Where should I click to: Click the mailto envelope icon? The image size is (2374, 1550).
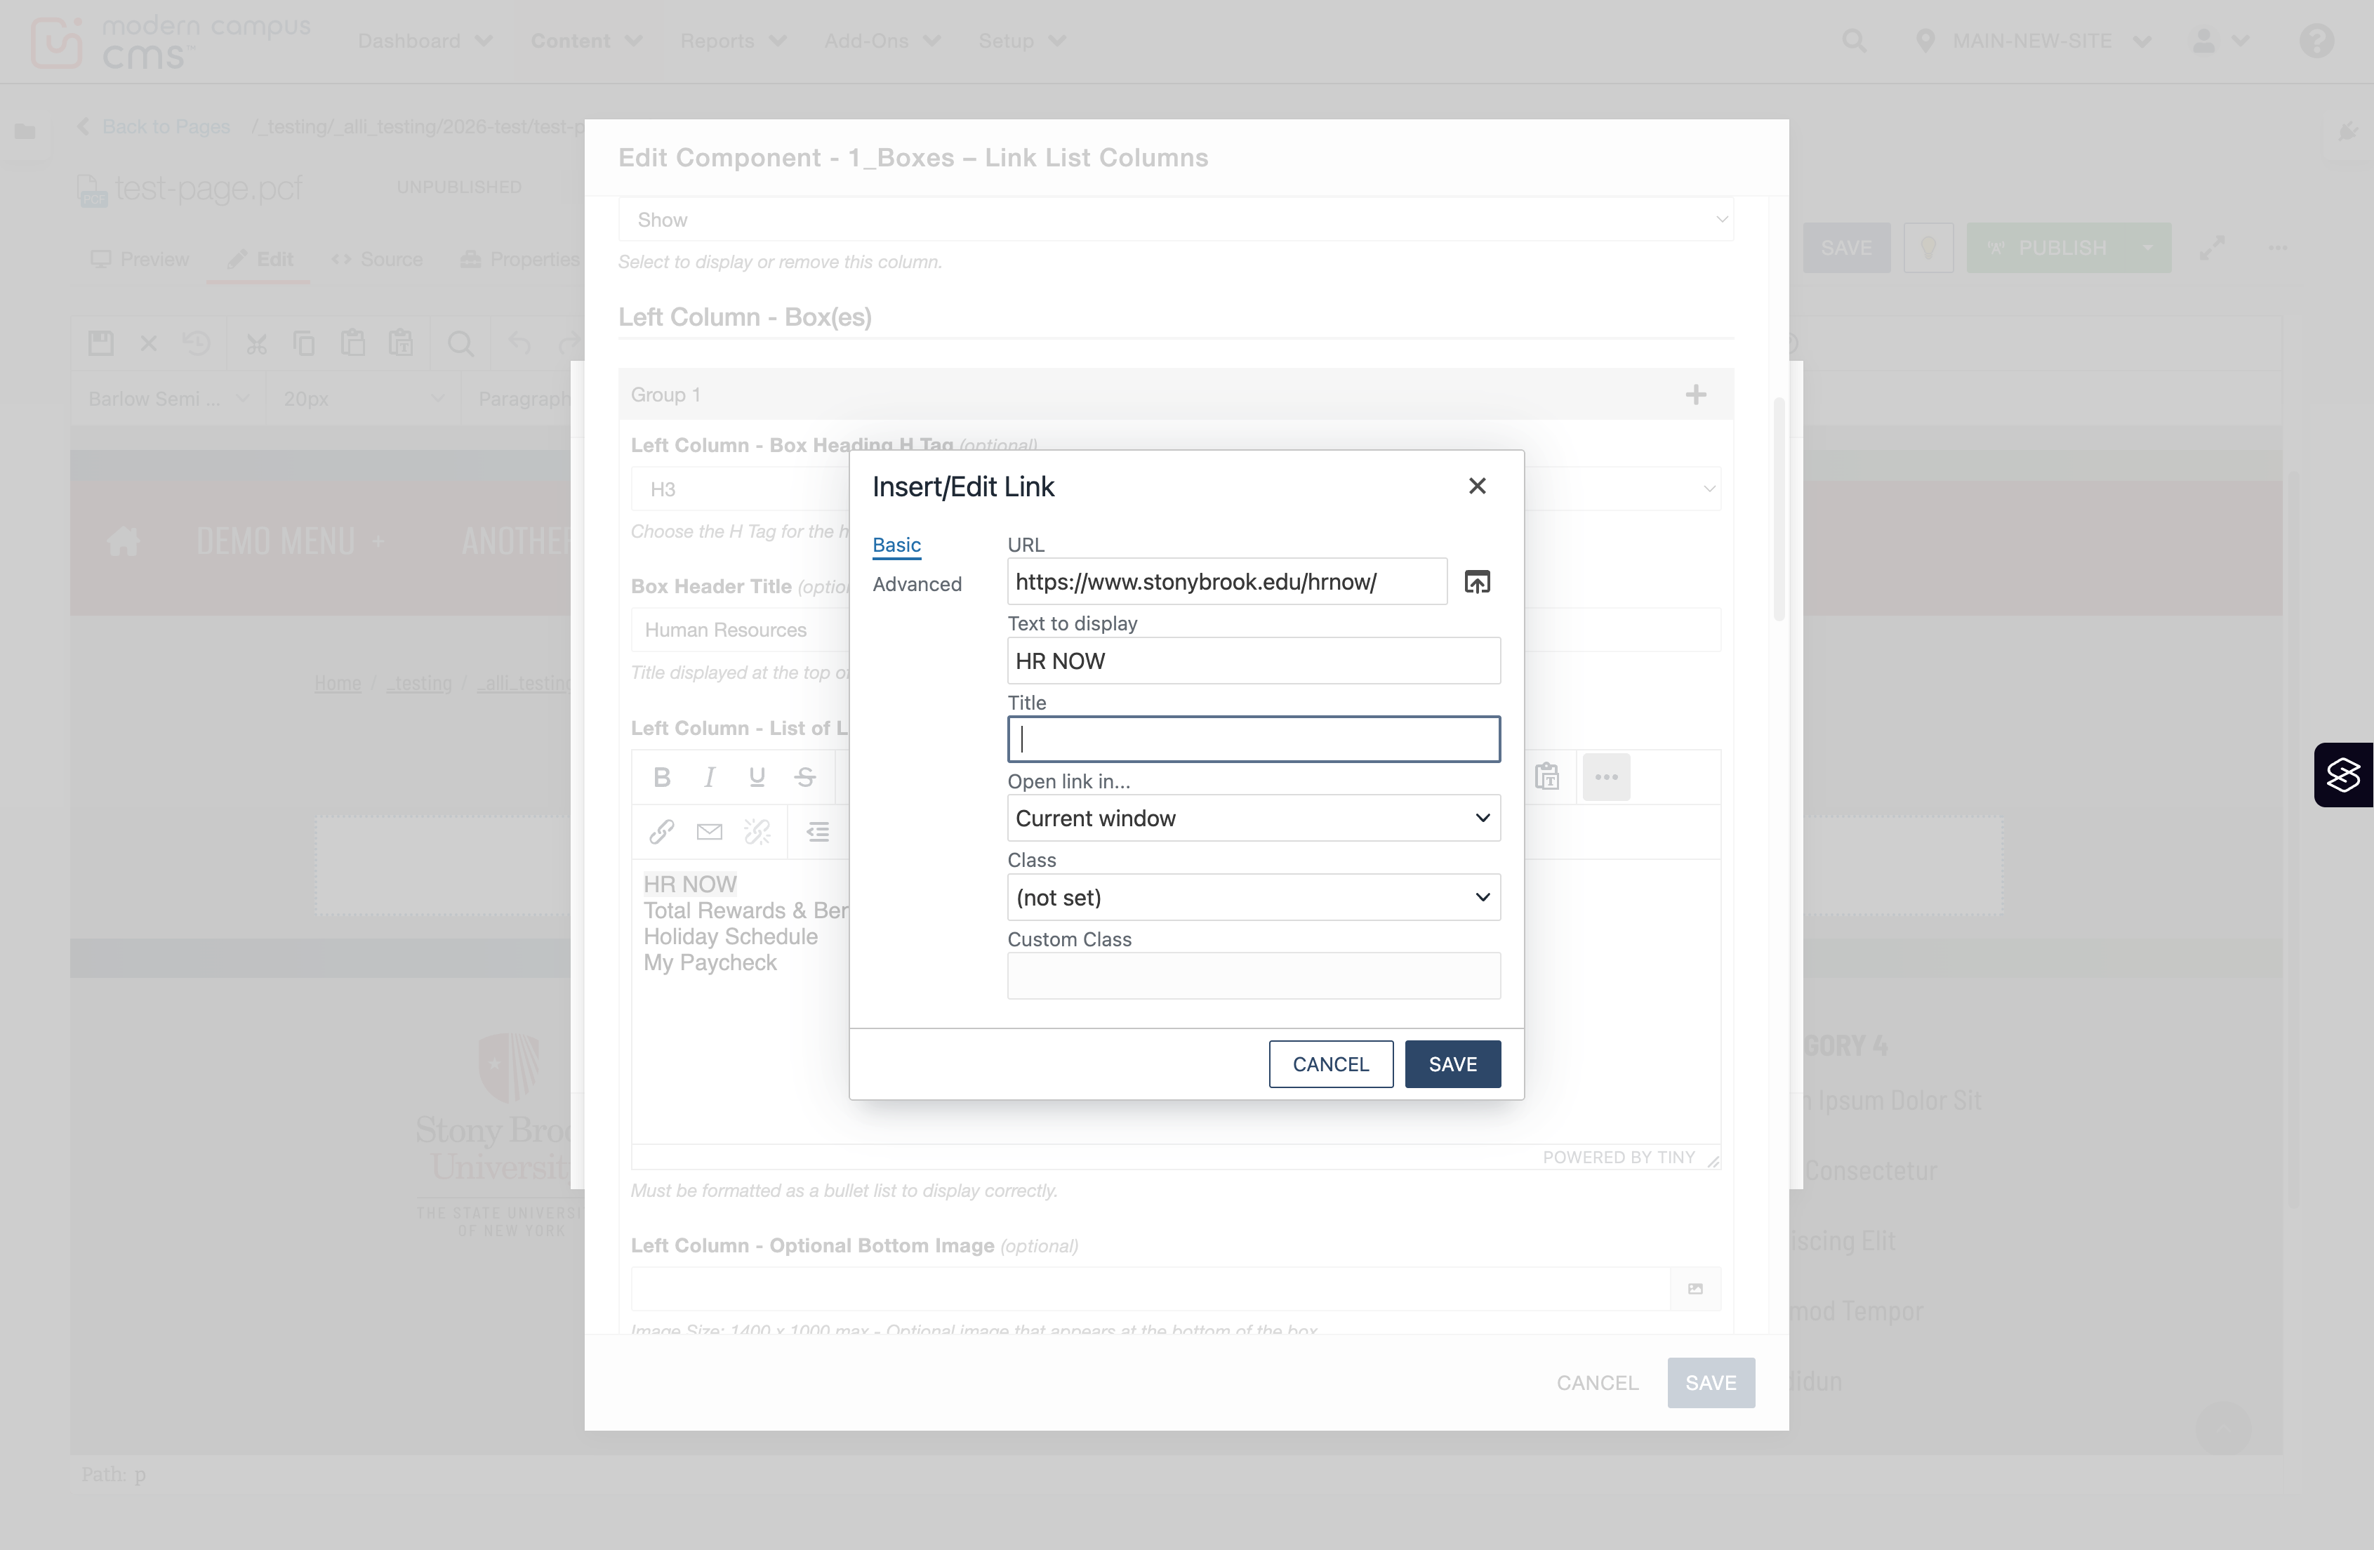tap(709, 832)
